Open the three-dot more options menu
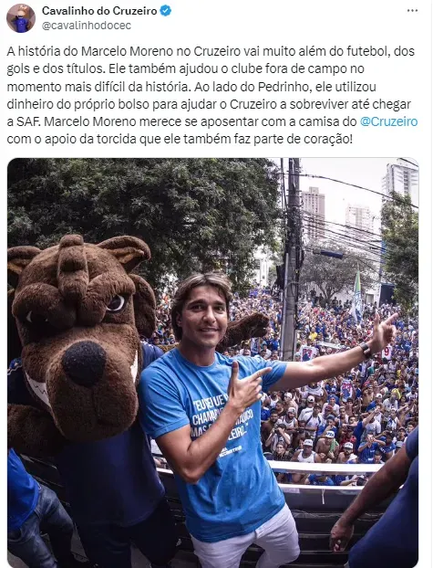This screenshot has height=568, width=433. coord(412,11)
